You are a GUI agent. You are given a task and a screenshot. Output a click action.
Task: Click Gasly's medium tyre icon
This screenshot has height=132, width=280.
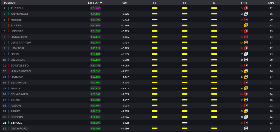tap(246, 88)
